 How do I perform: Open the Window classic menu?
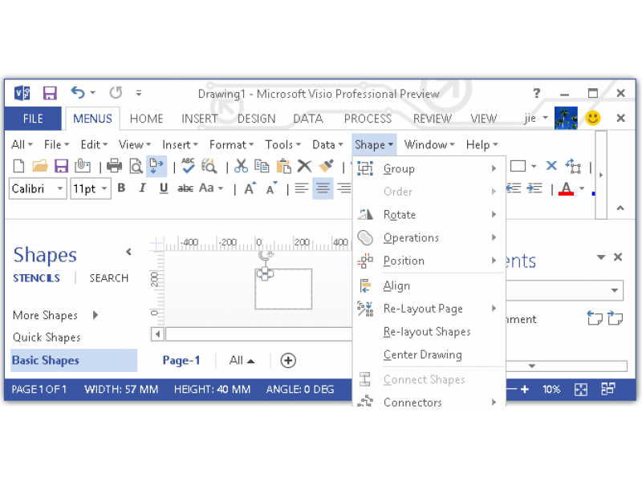(429, 144)
